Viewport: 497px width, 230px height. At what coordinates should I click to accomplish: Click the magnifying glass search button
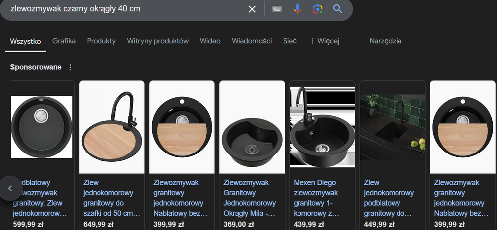338,9
